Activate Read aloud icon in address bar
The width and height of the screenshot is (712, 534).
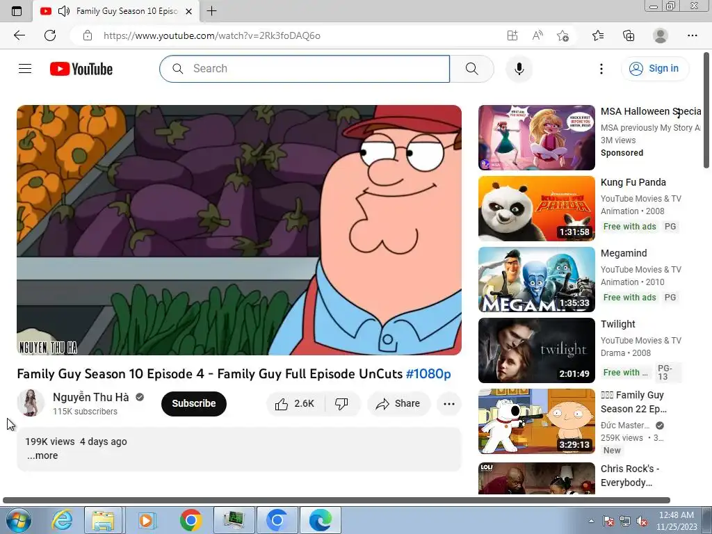pos(537,35)
